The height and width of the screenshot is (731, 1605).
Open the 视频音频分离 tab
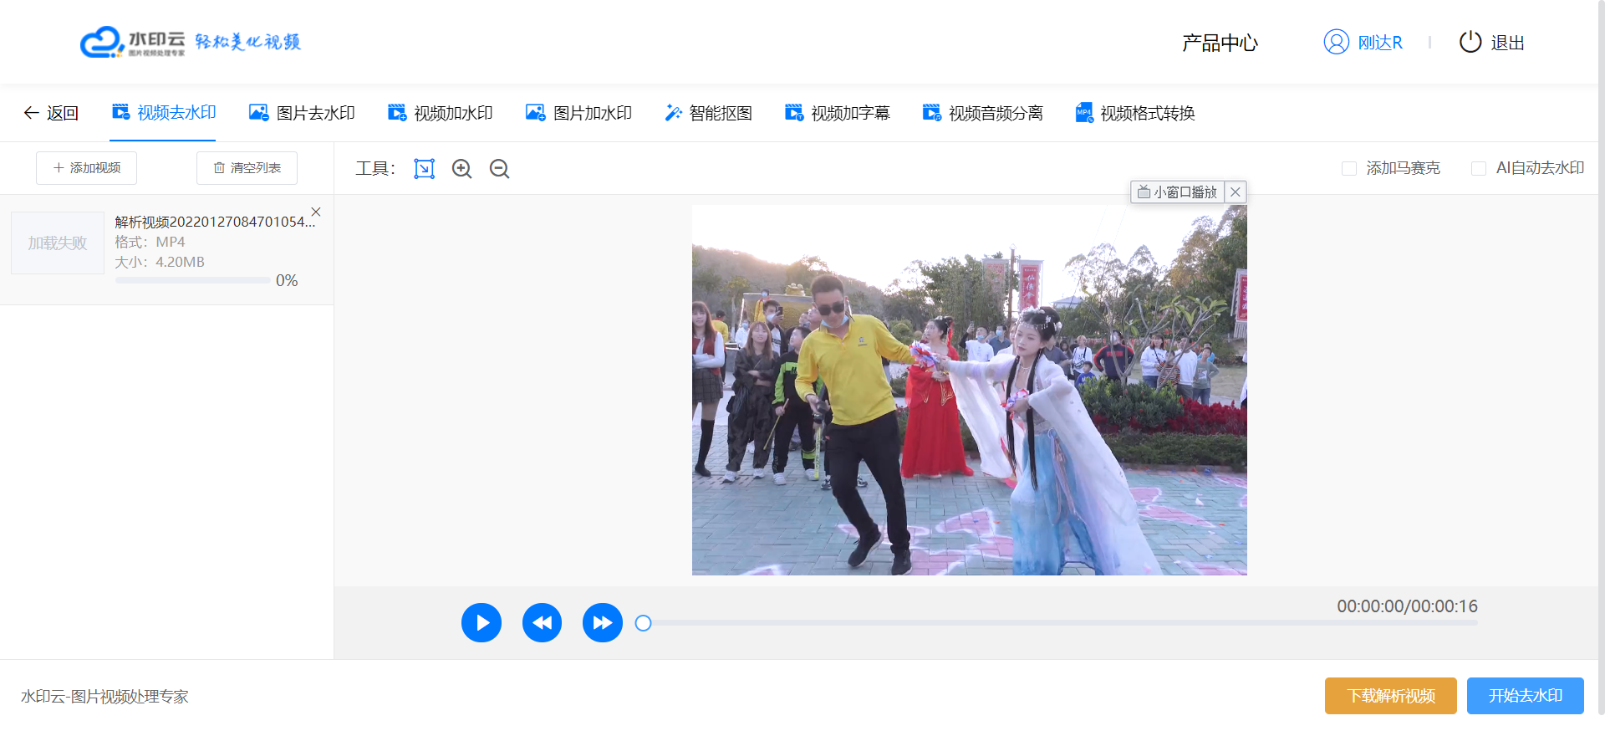(982, 113)
